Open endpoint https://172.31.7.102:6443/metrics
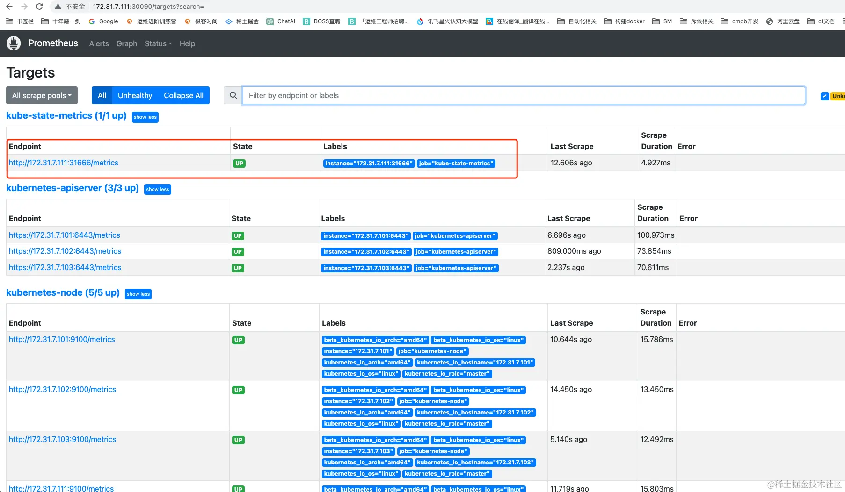This screenshot has height=492, width=845. (x=65, y=251)
